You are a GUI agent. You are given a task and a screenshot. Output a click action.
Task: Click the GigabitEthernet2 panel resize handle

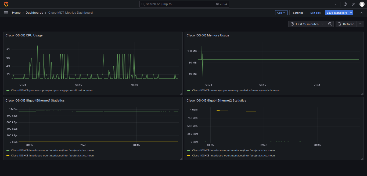point(362,159)
